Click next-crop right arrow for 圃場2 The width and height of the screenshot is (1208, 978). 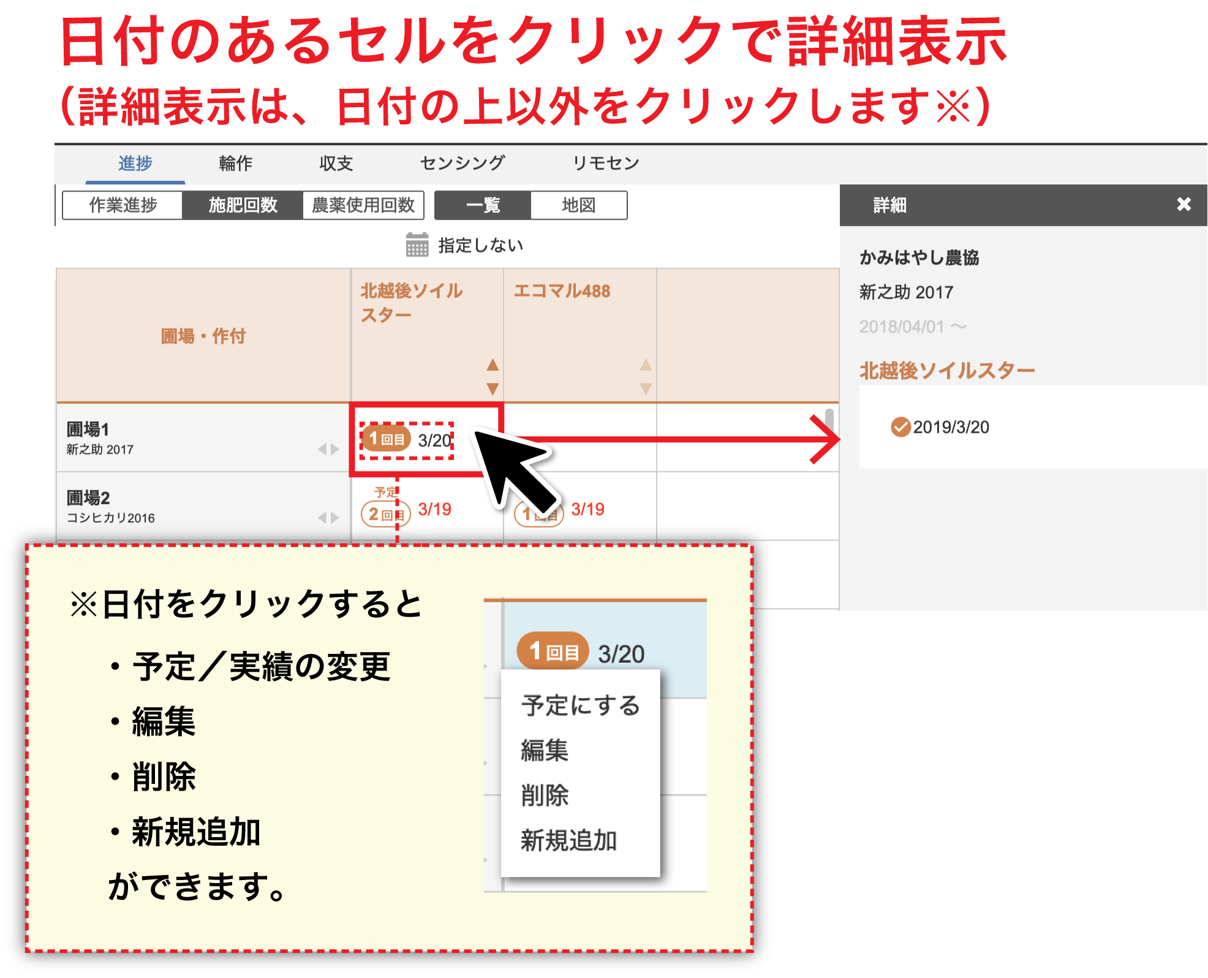(x=334, y=518)
